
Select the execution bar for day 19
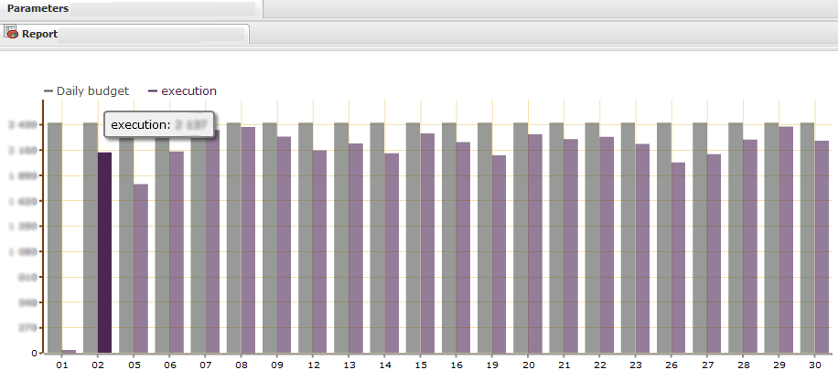pos(499,254)
